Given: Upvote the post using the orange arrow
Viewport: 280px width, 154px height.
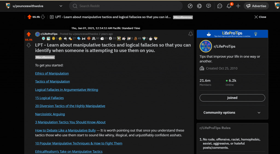Looking at the screenshot, I should pyautogui.click(x=28, y=34).
